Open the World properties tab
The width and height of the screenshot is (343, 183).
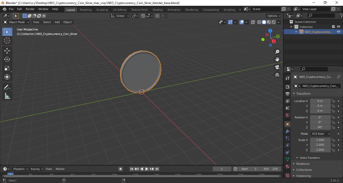tap(287, 115)
